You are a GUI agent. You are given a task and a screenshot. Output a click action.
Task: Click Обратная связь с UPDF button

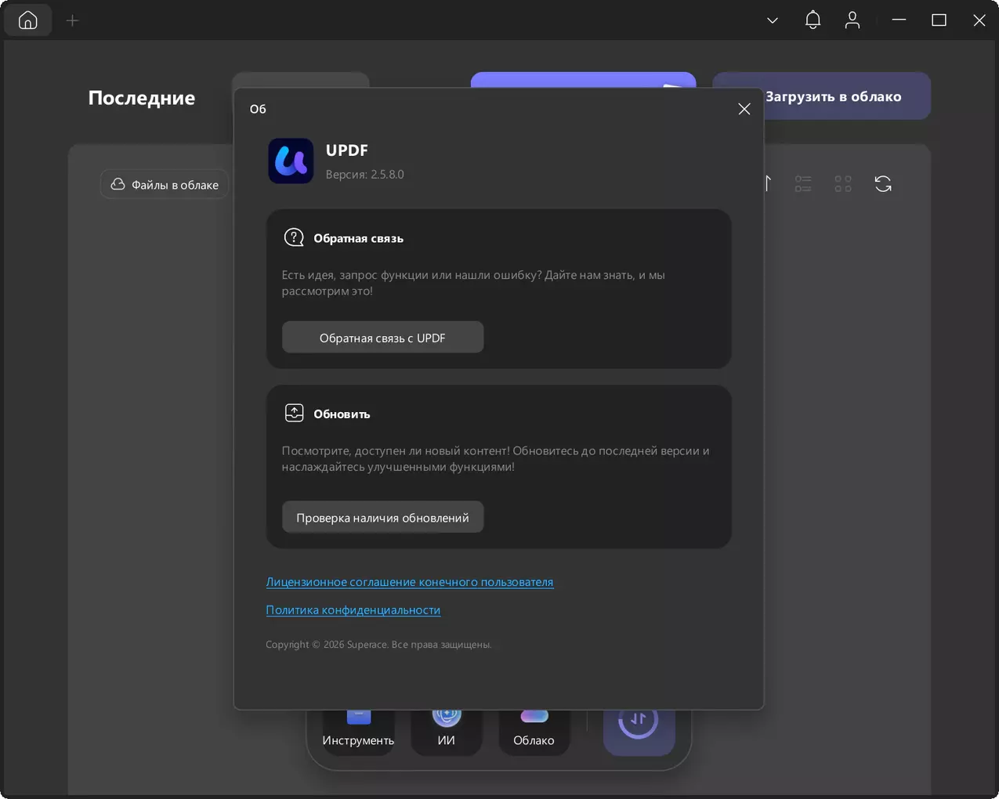(x=382, y=338)
